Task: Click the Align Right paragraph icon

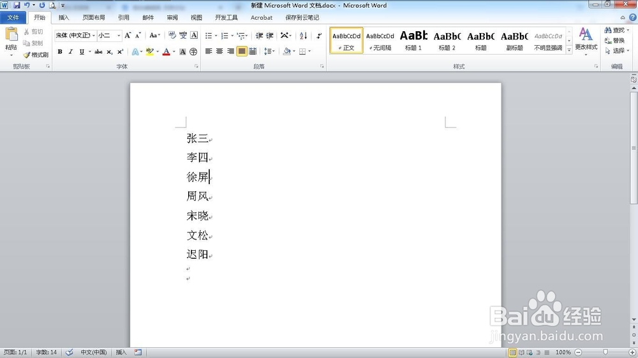Action: coord(231,51)
